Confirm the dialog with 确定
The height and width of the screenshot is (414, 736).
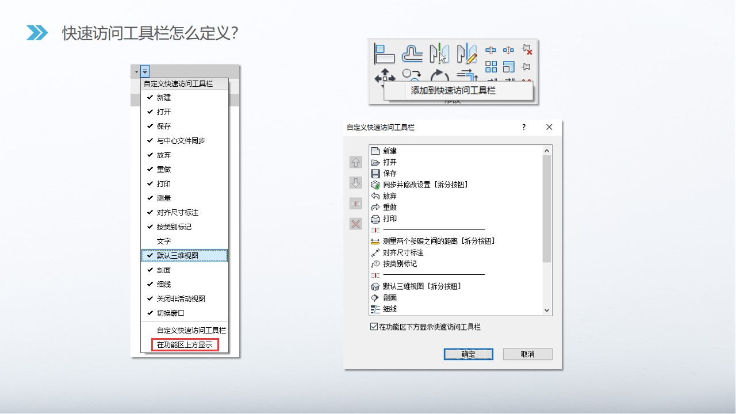(468, 354)
